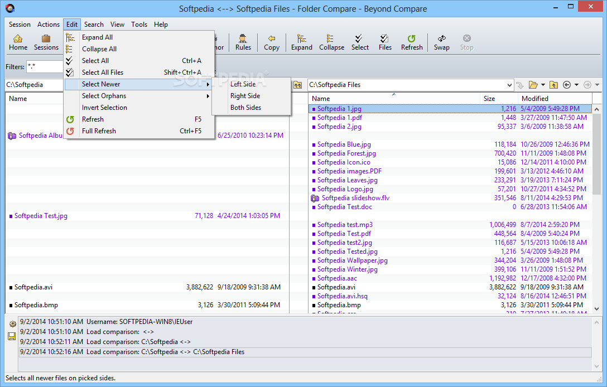Click the Softpedia slideshow.flv file icon
The image size is (607, 387).
point(315,198)
